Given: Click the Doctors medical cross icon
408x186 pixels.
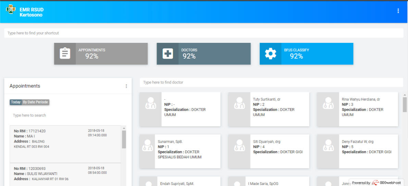Looking at the screenshot, I should [168, 54].
